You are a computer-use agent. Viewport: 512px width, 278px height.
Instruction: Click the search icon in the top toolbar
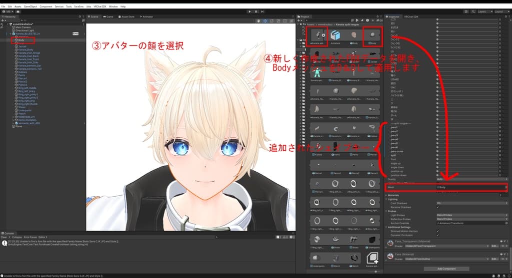tap(473, 11)
